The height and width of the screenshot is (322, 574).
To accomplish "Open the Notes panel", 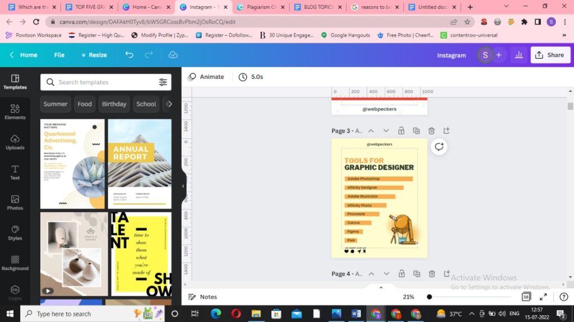I will 202,297.
